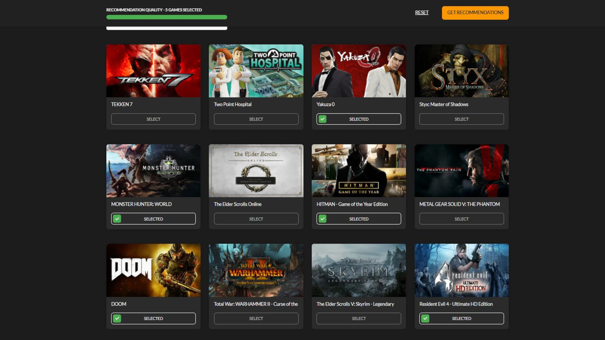Click the Reset link
This screenshot has width=605, height=340.
click(422, 13)
